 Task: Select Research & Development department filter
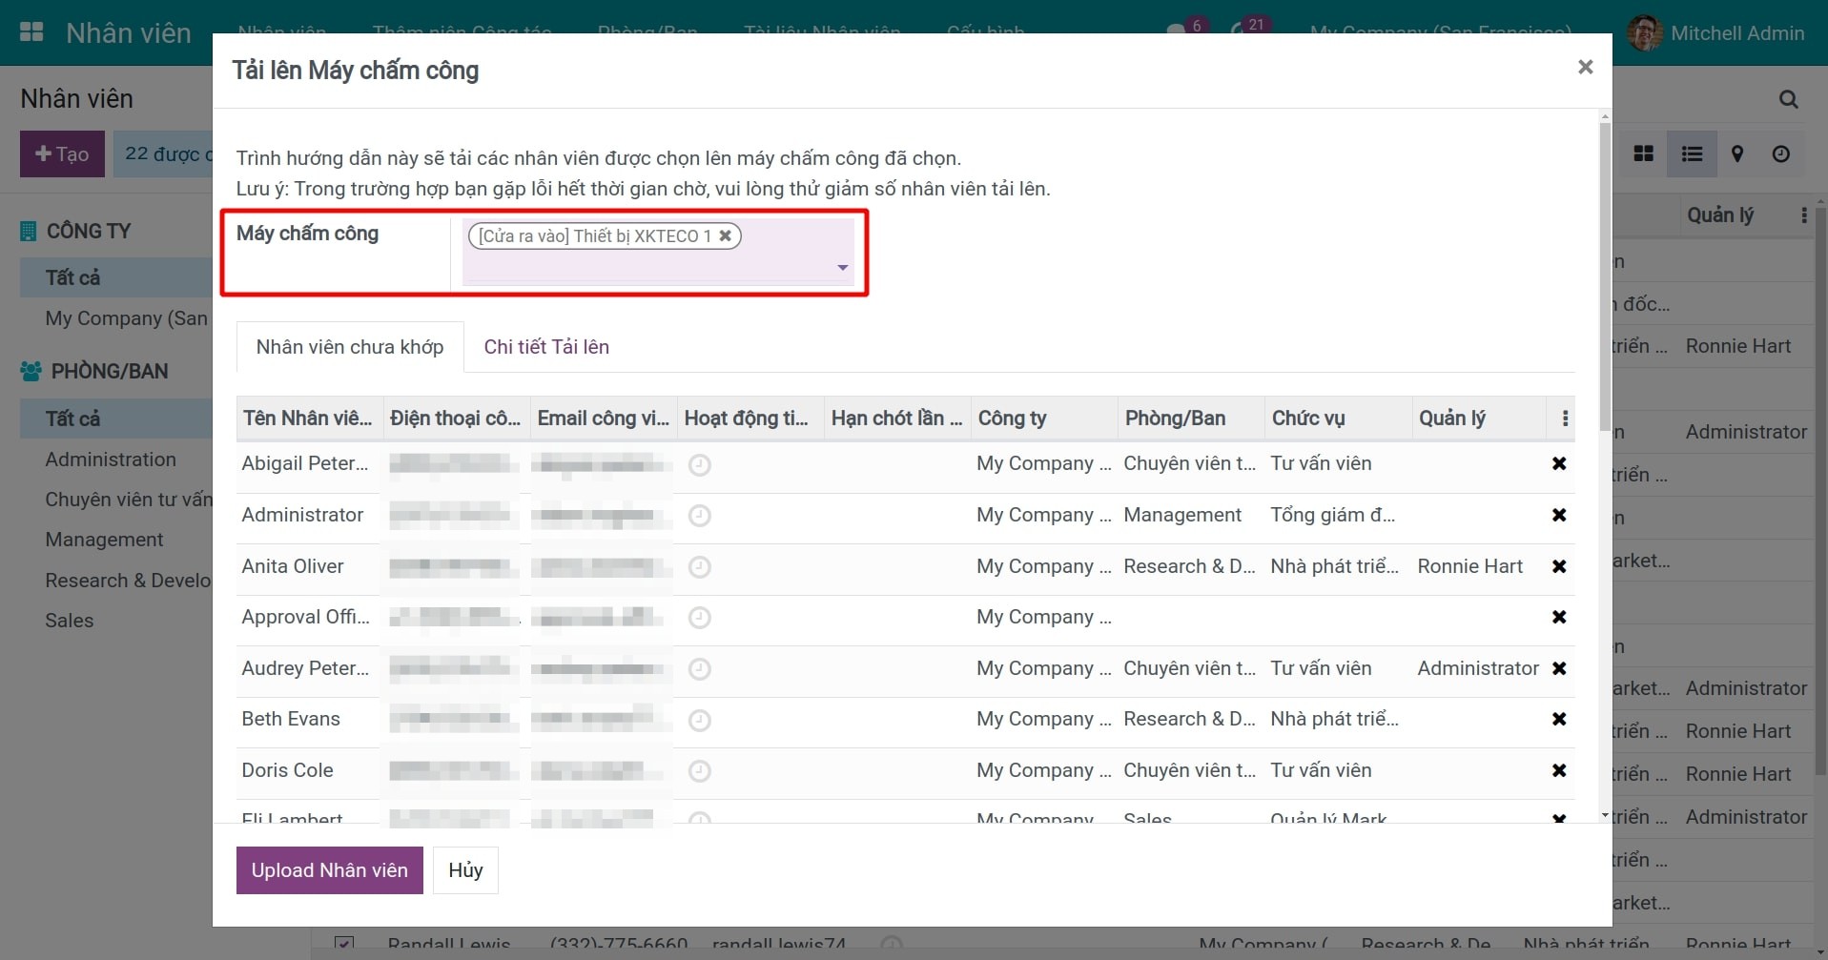(x=128, y=581)
